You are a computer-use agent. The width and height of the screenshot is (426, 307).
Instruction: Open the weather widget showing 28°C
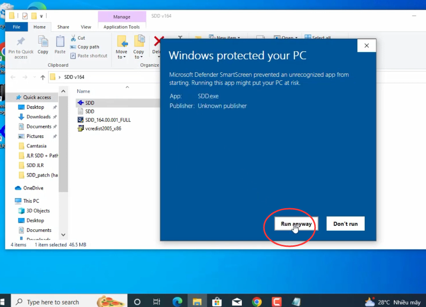coord(392,302)
